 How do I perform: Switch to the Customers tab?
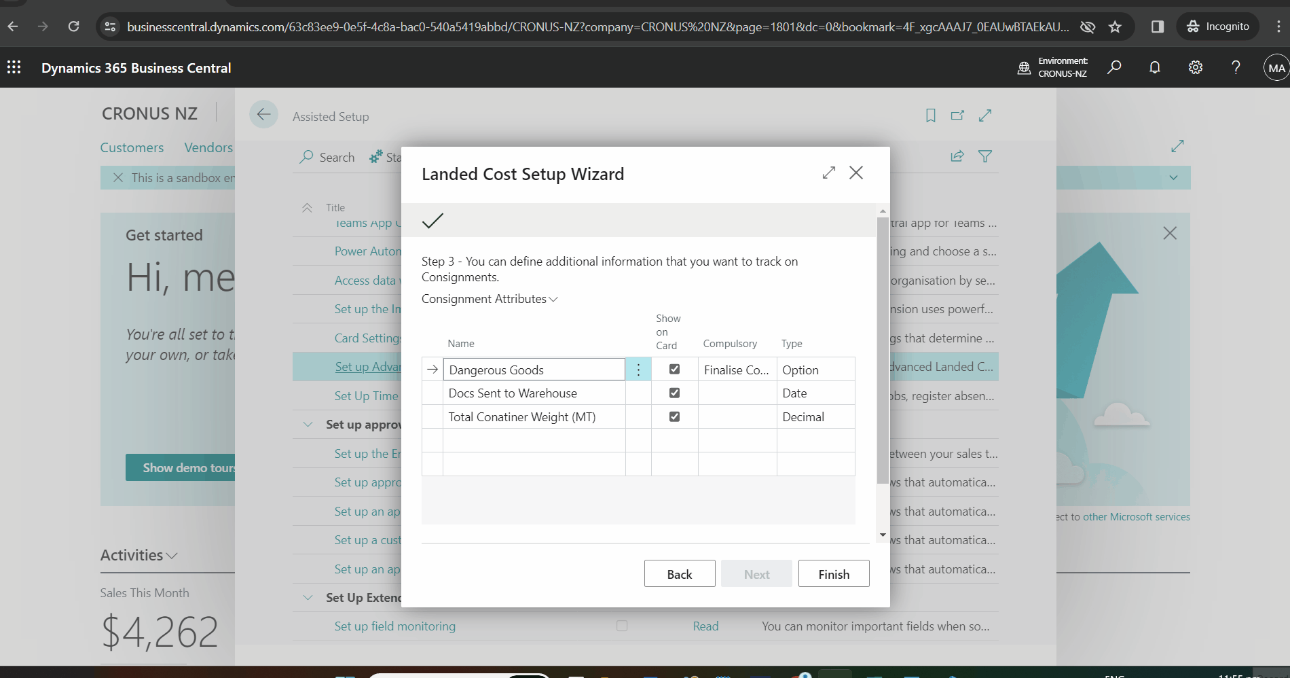[132, 147]
